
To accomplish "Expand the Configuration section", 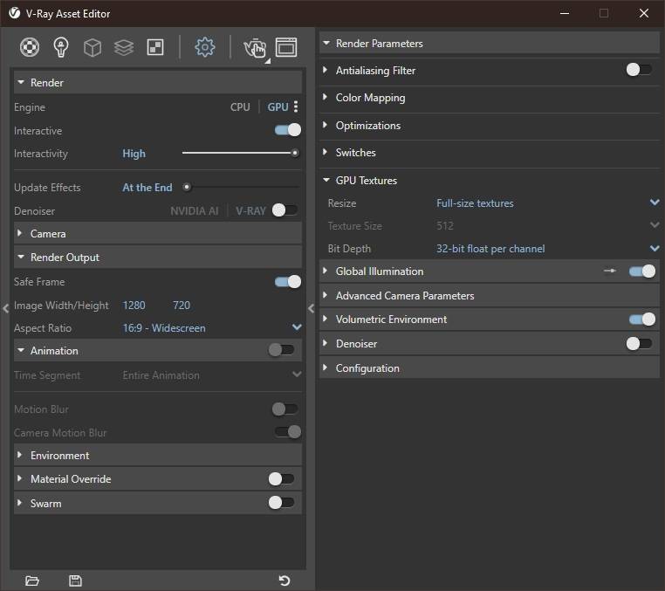I will click(x=490, y=368).
